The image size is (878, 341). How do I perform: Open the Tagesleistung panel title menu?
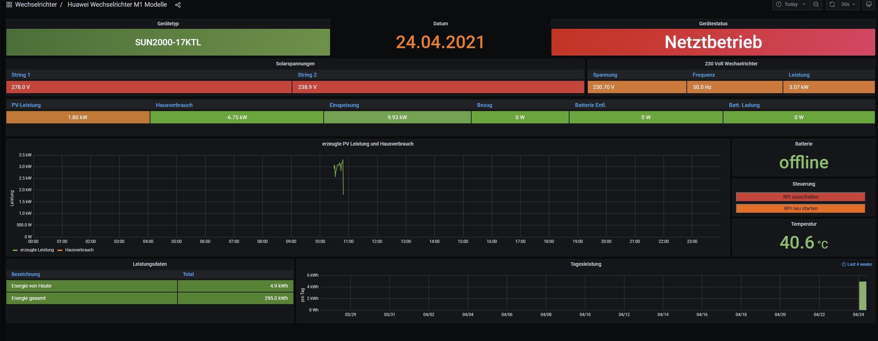point(585,264)
